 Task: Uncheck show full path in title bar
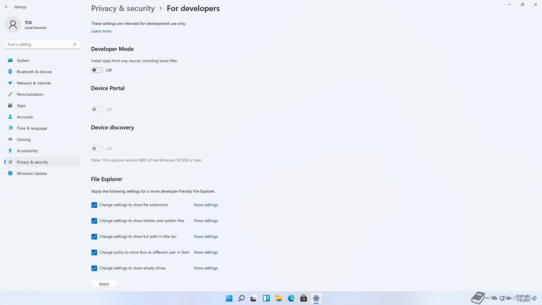(94, 237)
